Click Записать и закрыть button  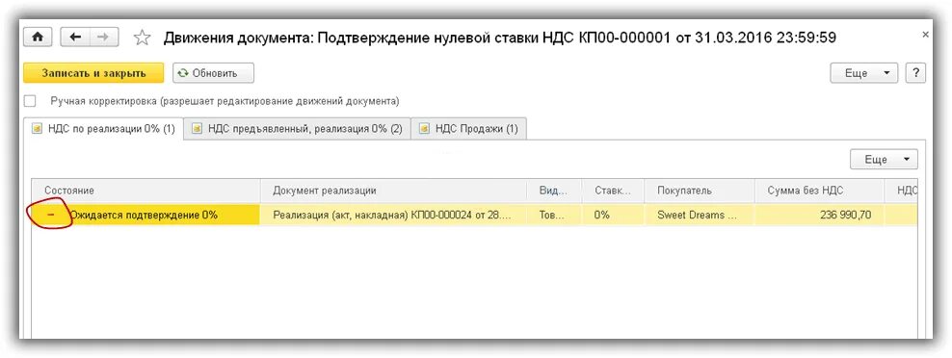pyautogui.click(x=93, y=73)
